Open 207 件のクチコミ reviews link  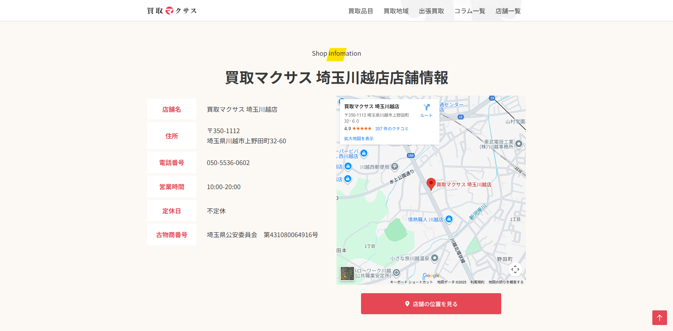click(x=392, y=129)
